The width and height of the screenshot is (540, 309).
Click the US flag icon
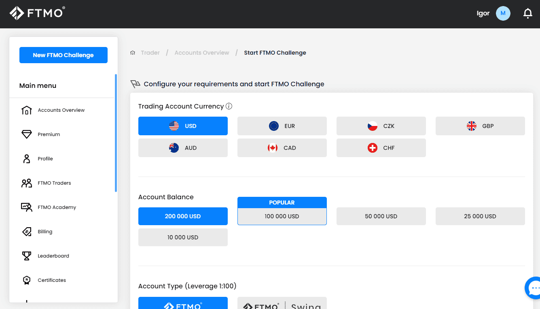174,126
